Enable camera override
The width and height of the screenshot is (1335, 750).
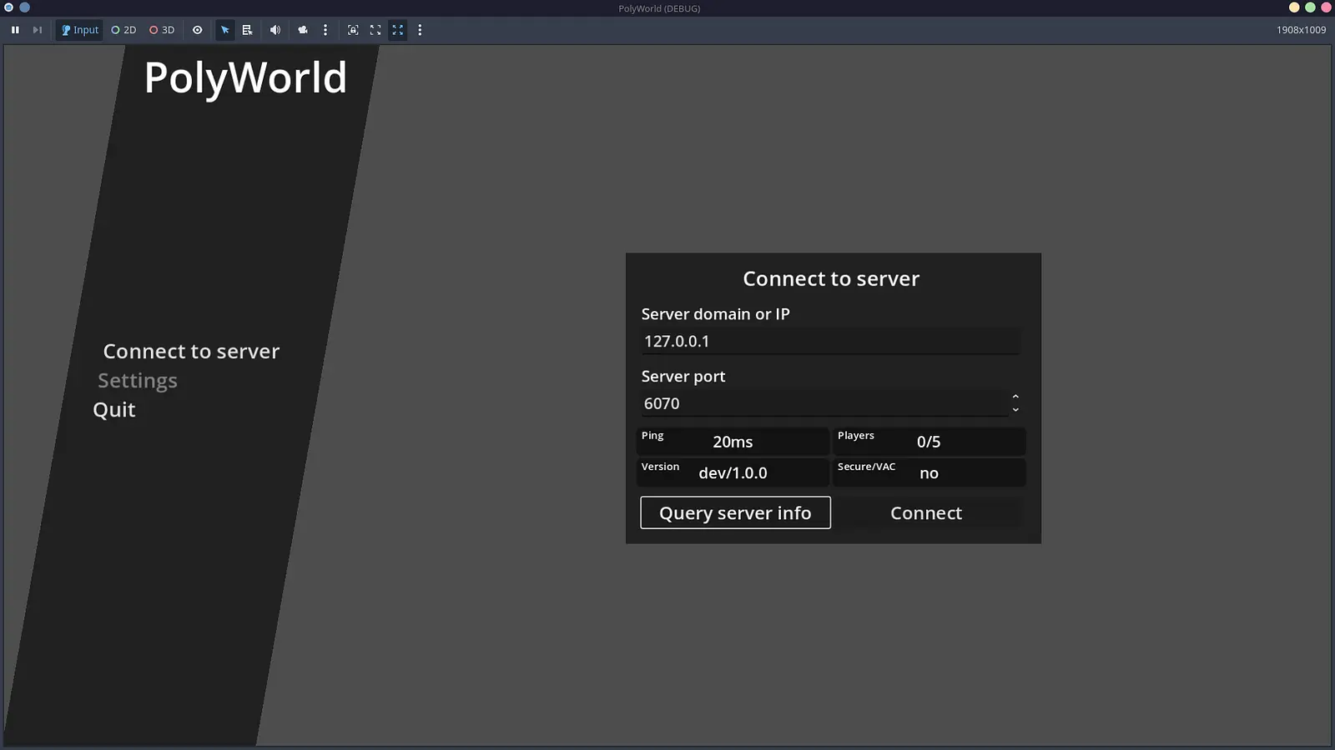coord(302,29)
